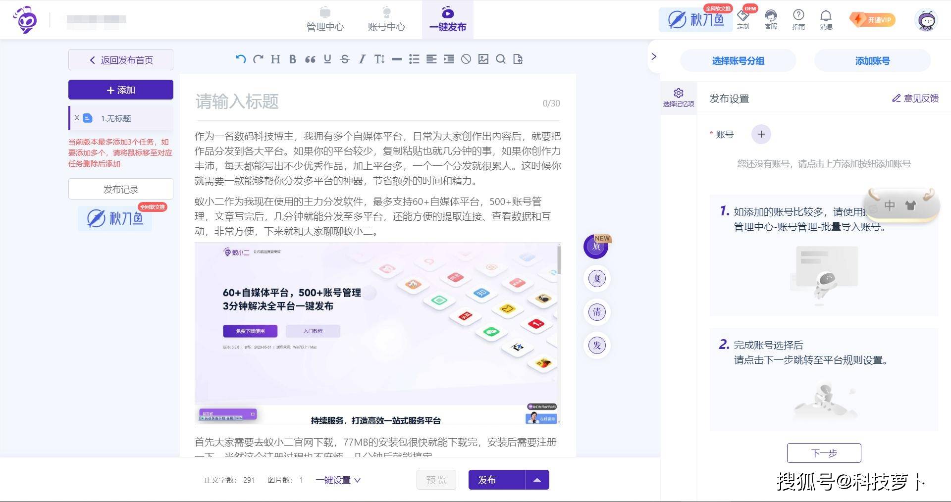The image size is (951, 502).
Task: Insert an image via the picture icon
Action: (483, 59)
